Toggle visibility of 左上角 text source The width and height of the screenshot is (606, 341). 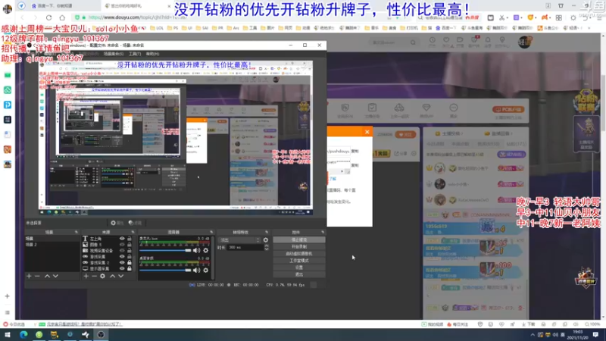coord(122,239)
